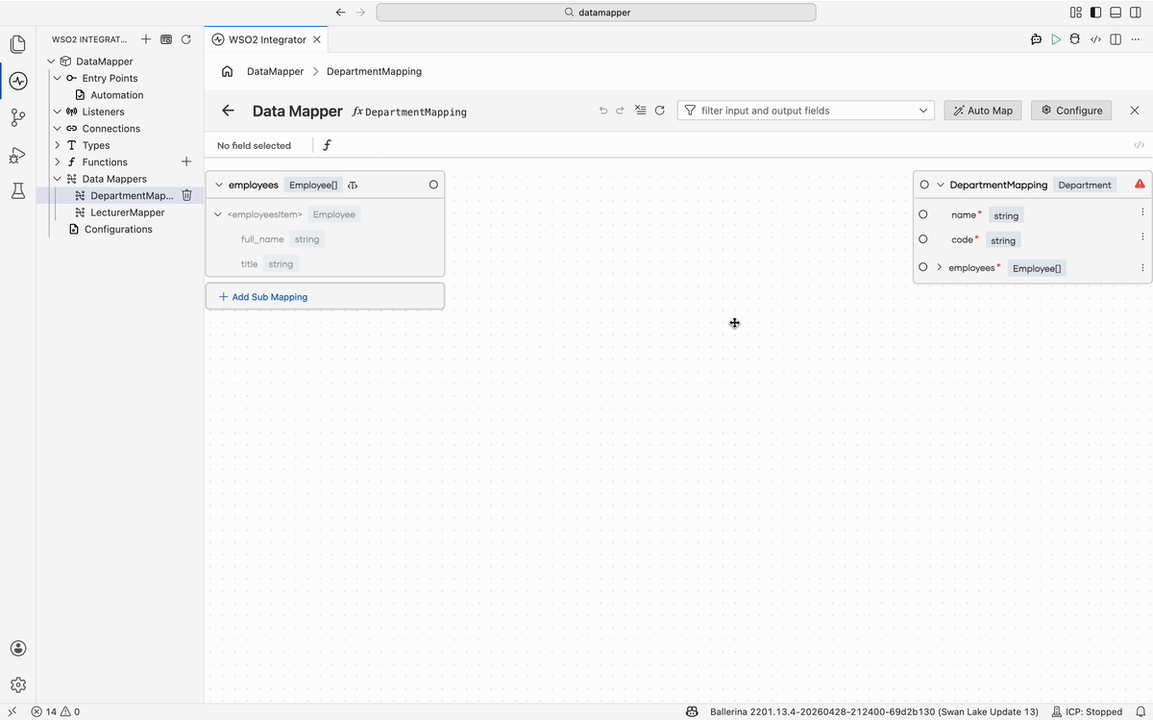Select the name field output port
Screen dimensions: 1153x720
pos(923,214)
